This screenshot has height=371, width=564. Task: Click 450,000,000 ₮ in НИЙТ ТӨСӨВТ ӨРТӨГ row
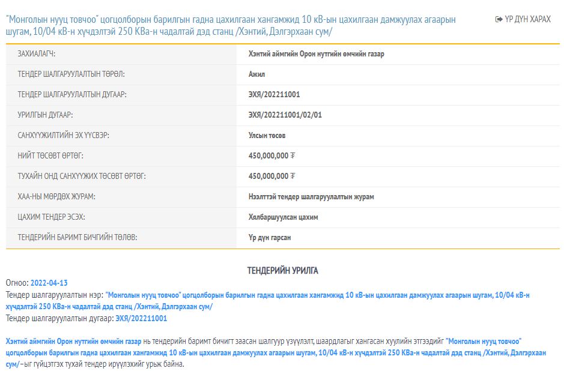pos(271,155)
